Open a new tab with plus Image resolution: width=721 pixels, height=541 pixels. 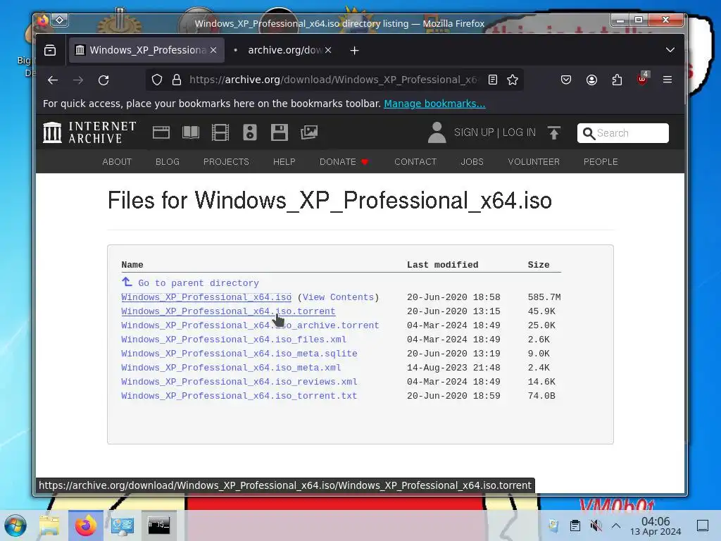coord(354,51)
